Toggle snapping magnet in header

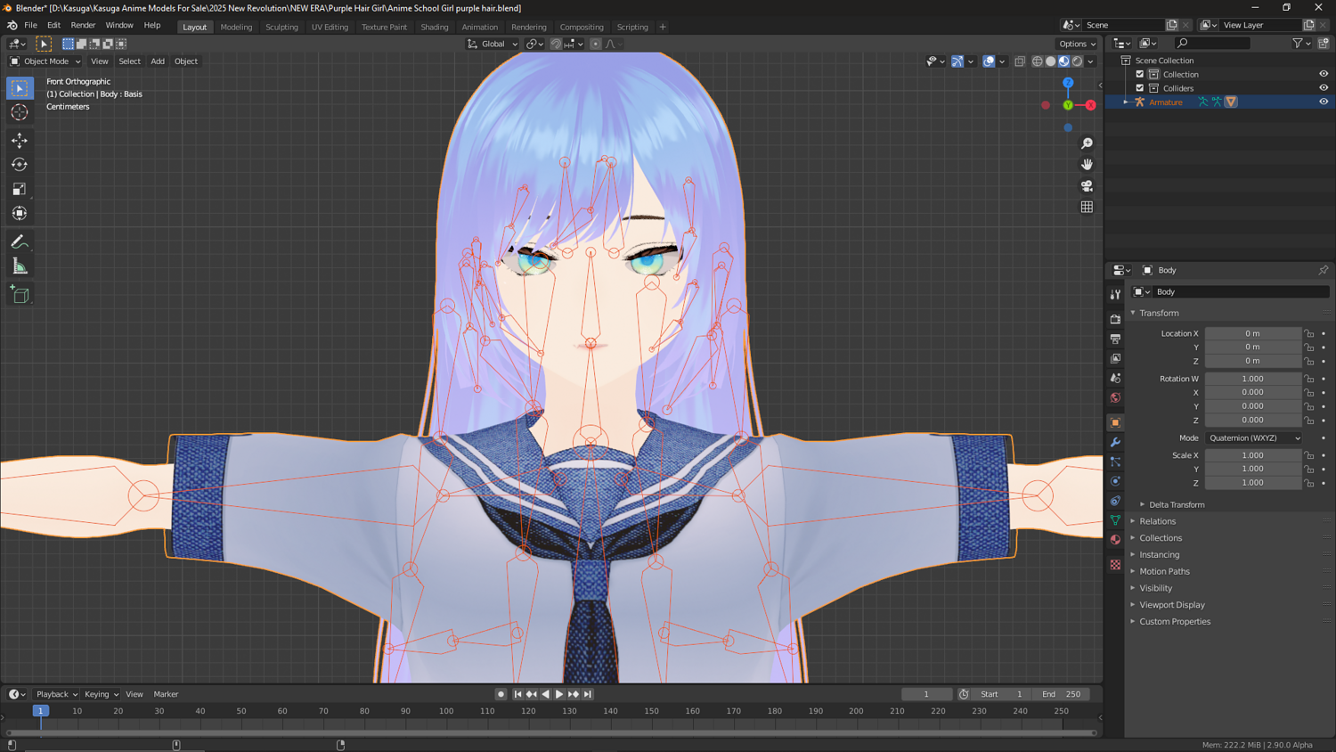point(556,44)
